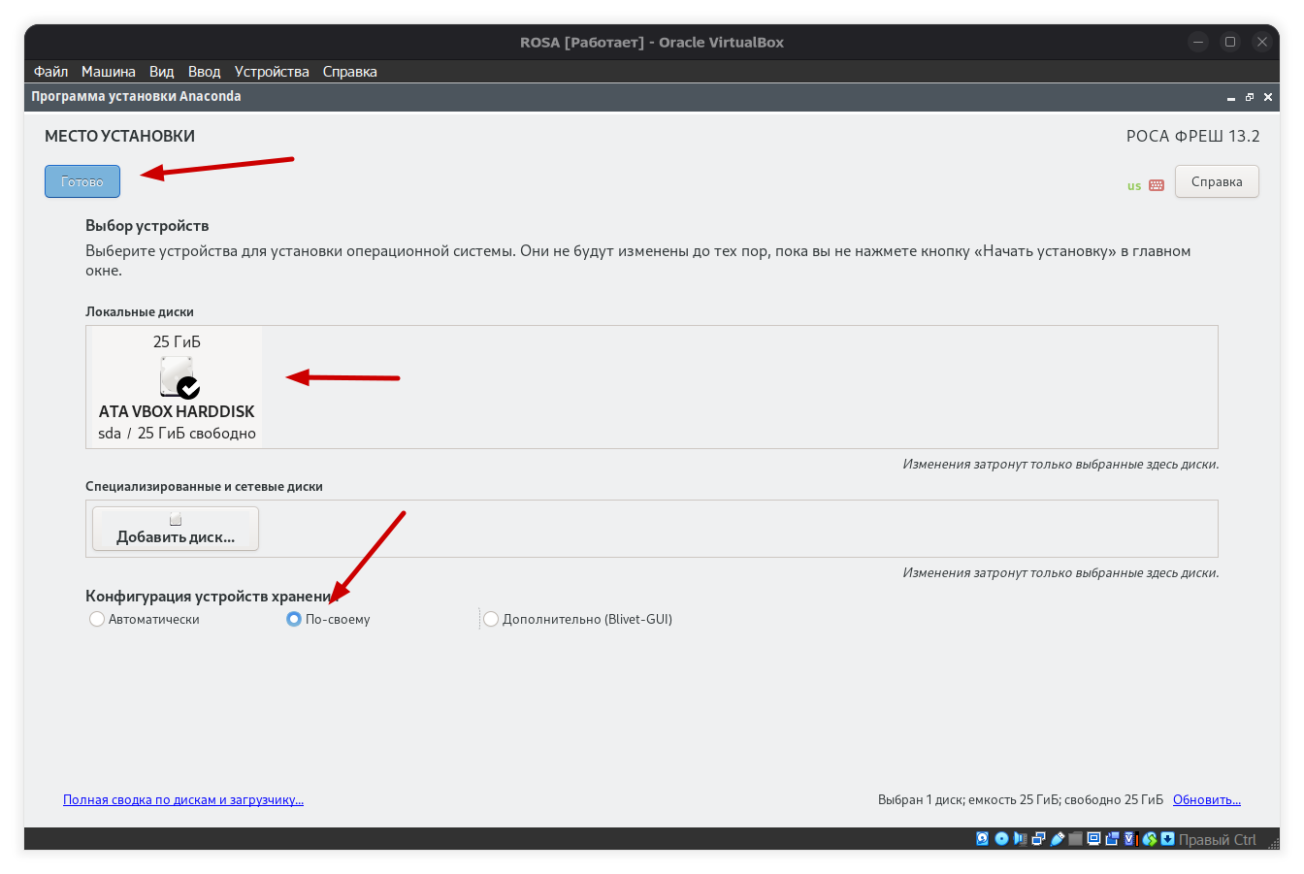
Task: Click the keyboard capture arrow status icon
Action: 1168,839
